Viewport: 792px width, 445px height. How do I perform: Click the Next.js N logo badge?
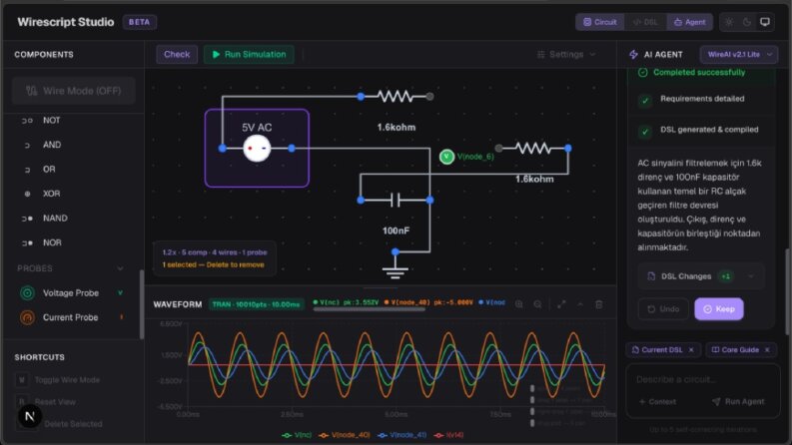(x=29, y=416)
